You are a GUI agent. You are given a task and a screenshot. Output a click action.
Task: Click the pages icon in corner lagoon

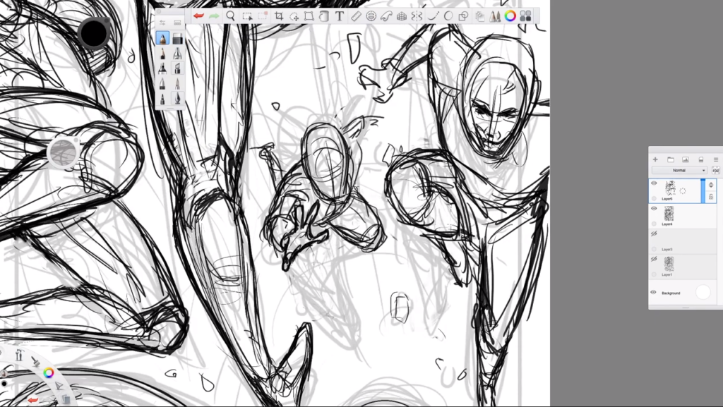[66, 399]
